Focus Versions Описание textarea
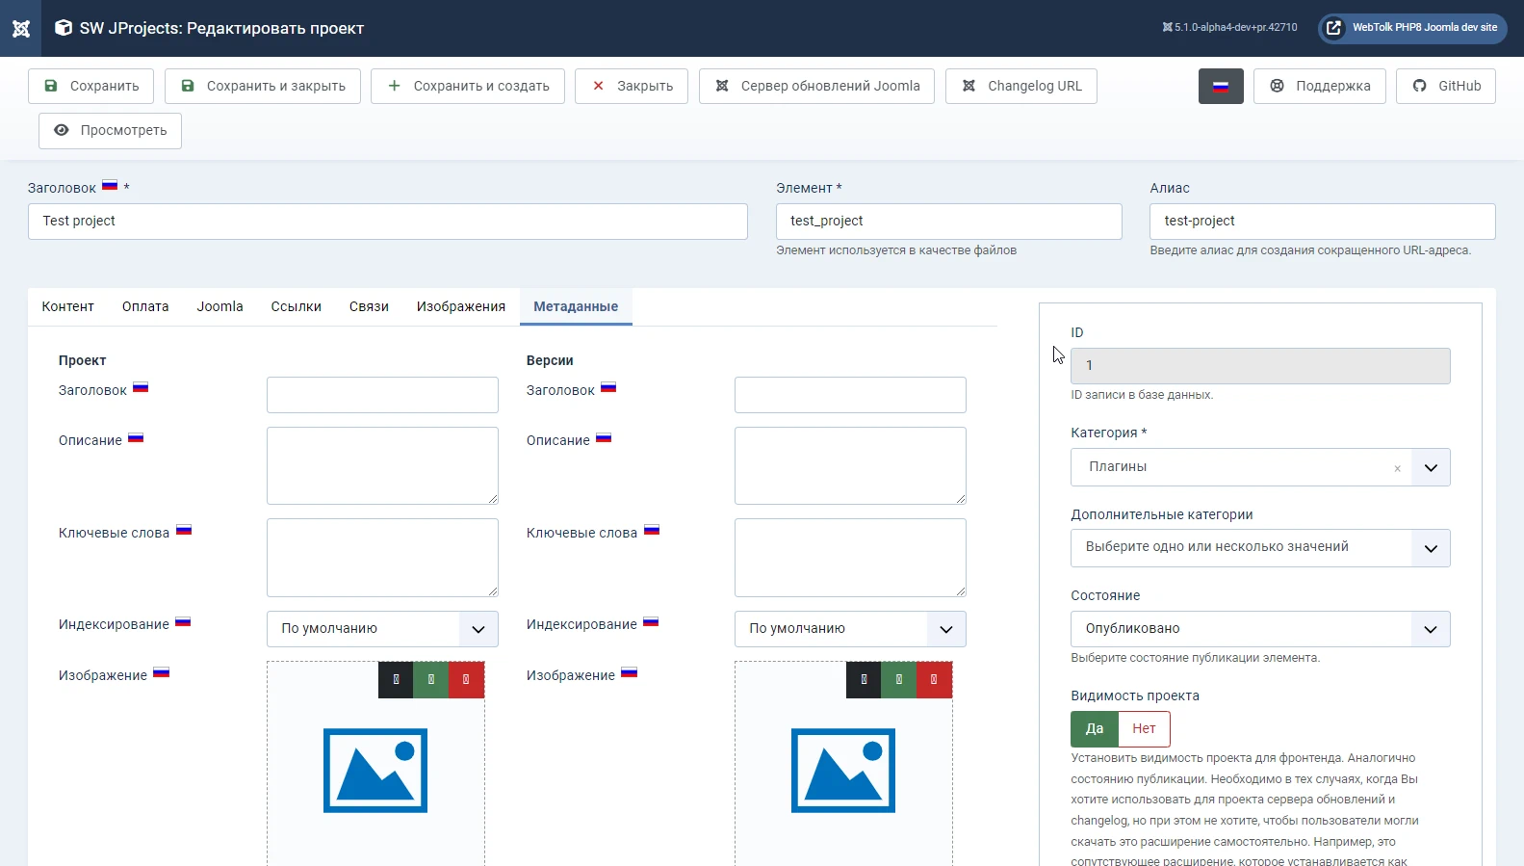 pyautogui.click(x=850, y=465)
